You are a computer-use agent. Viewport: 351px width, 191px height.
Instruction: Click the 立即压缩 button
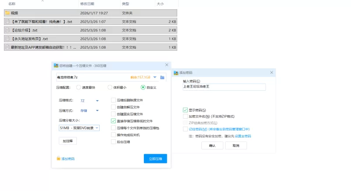coord(155,159)
